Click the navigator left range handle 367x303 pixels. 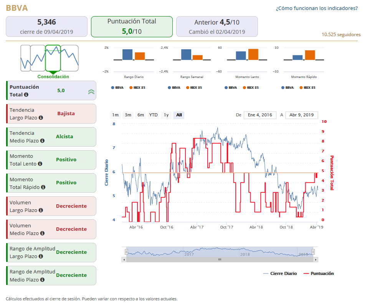pyautogui.click(x=126, y=252)
